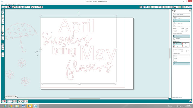Click the color wheel icon in the bottom right corner
Viewport: 193px width, 108px height.
point(190,101)
